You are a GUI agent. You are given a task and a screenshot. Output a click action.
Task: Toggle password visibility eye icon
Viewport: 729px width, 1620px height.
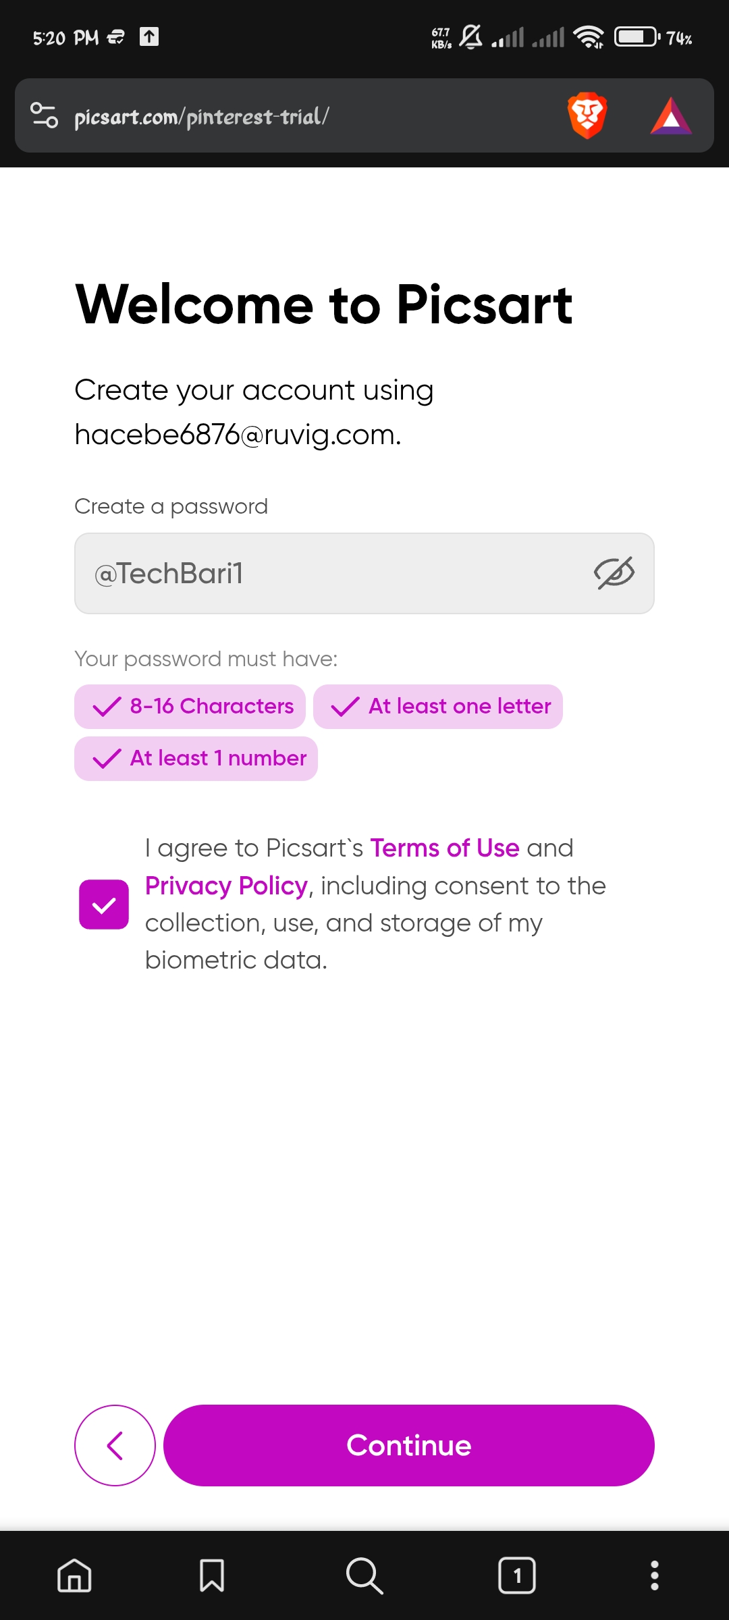pos(614,573)
